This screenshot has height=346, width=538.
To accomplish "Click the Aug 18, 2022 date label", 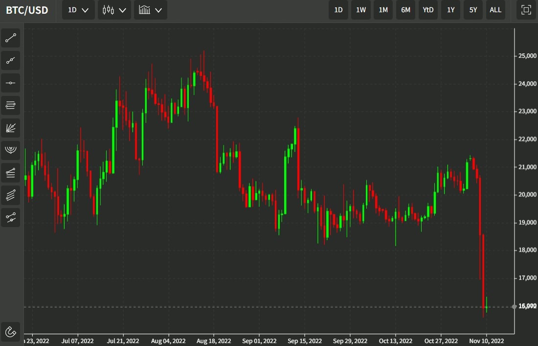I will (214, 341).
